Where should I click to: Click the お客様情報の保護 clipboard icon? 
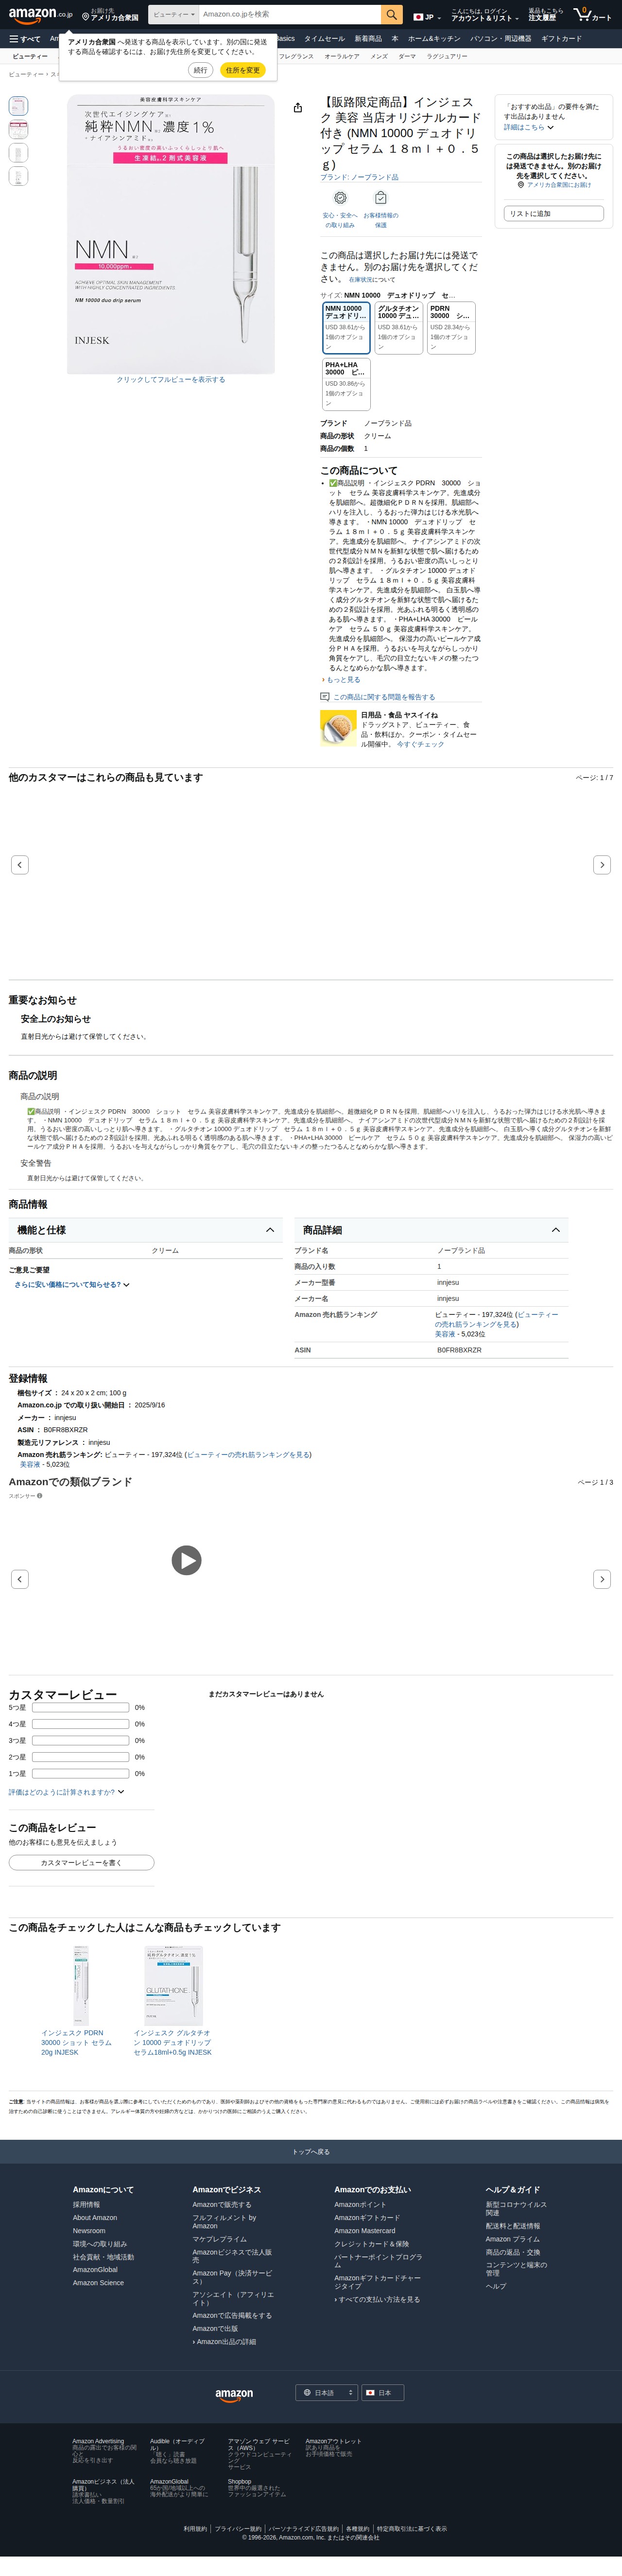(x=380, y=198)
